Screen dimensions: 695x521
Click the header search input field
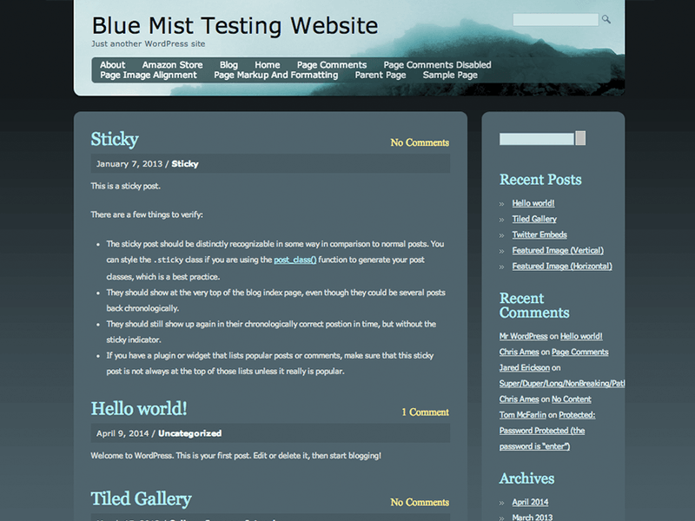(556, 19)
